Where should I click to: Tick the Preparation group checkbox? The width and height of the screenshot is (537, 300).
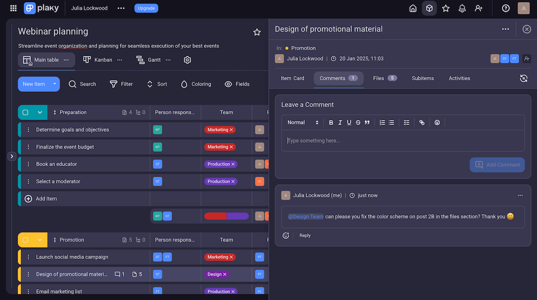click(x=26, y=112)
